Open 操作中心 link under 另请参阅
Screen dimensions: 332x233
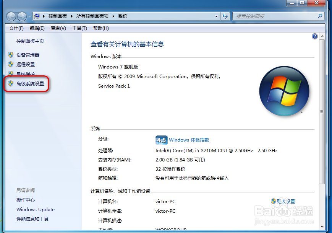[x=26, y=200]
